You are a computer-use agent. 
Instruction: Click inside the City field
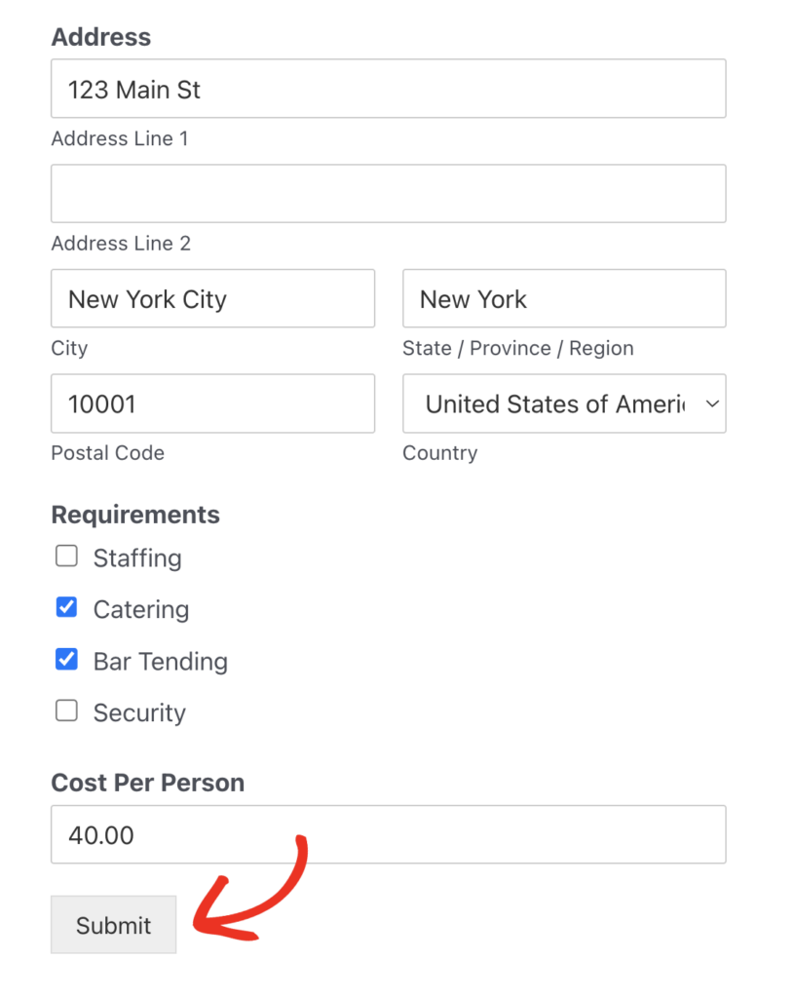point(212,298)
